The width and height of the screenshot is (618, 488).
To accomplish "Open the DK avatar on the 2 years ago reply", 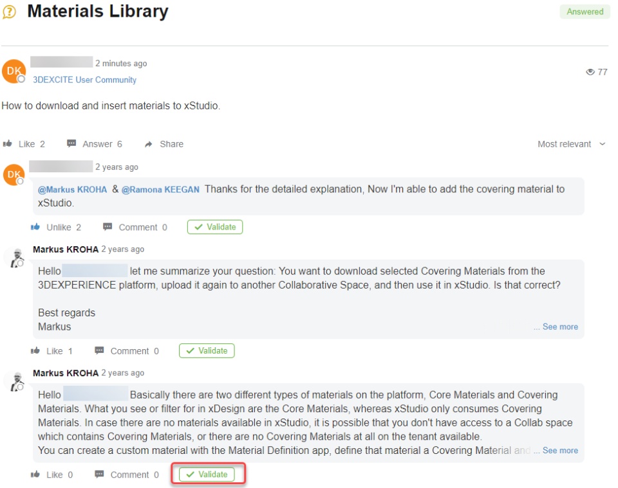I will point(14,174).
